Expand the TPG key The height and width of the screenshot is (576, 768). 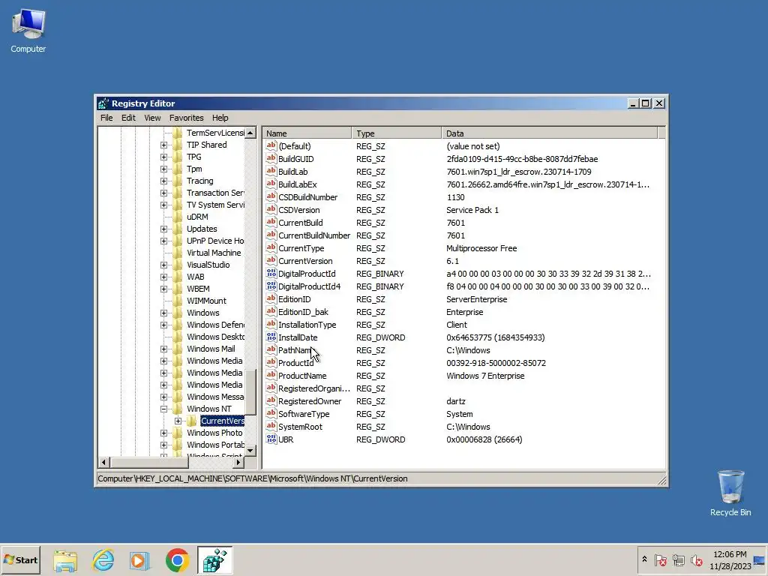click(163, 157)
